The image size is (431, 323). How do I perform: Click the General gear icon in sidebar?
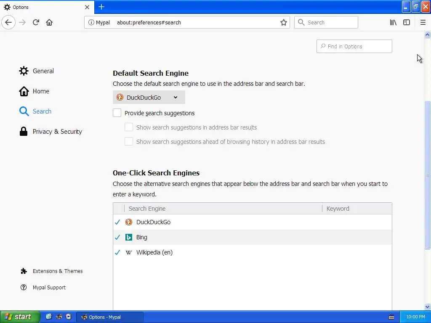tap(24, 71)
